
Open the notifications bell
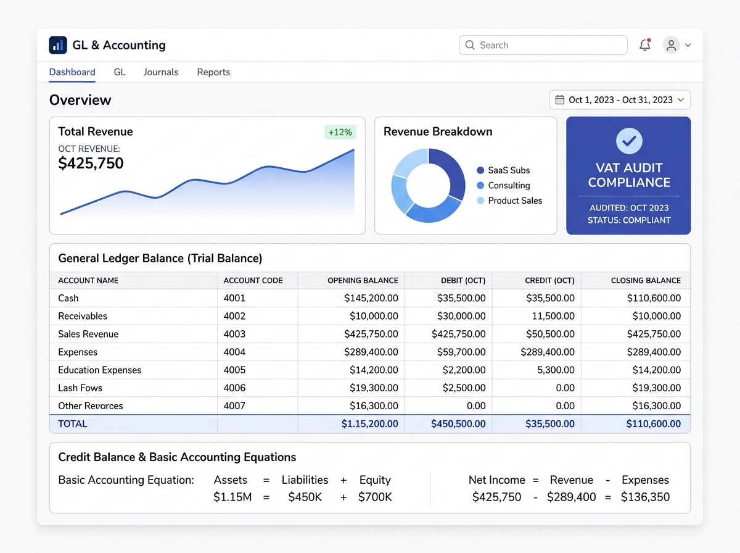click(x=645, y=45)
